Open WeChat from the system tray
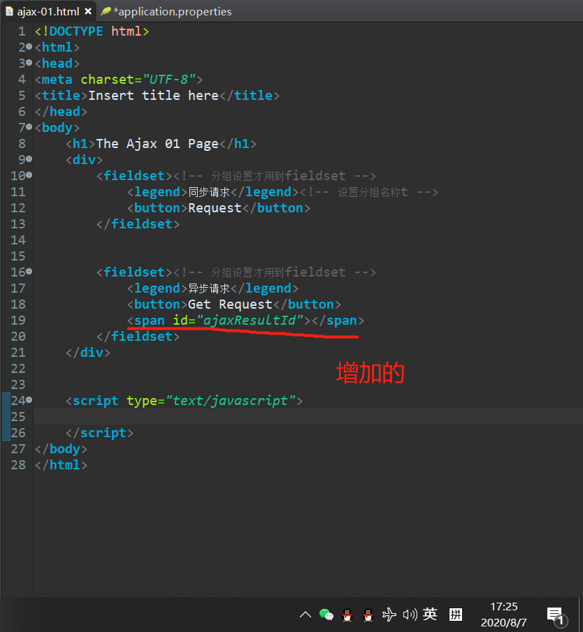Image resolution: width=583 pixels, height=632 pixels. pyautogui.click(x=326, y=615)
